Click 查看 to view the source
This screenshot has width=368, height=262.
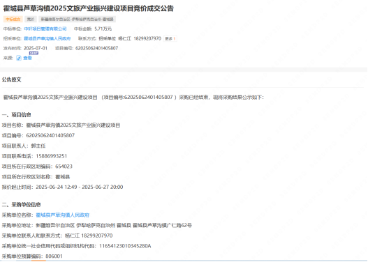tap(27, 58)
